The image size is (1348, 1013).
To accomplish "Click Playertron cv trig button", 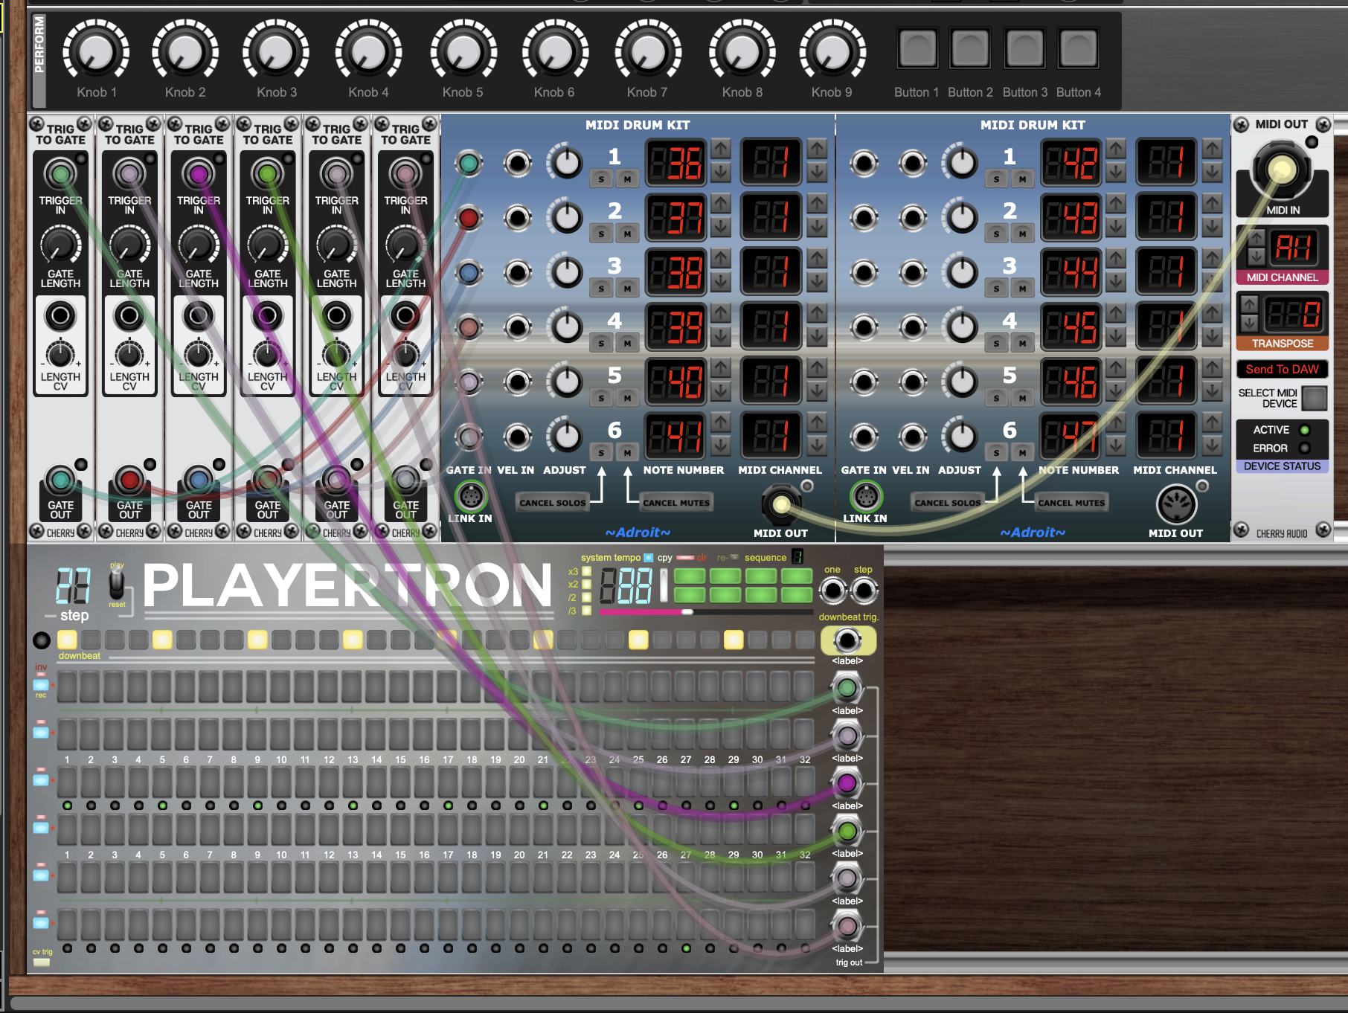I will click(42, 962).
